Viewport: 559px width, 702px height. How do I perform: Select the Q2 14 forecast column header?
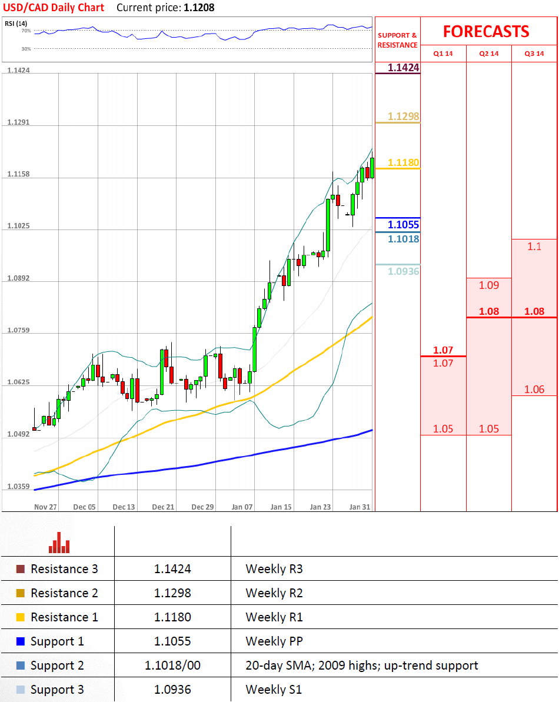point(488,54)
